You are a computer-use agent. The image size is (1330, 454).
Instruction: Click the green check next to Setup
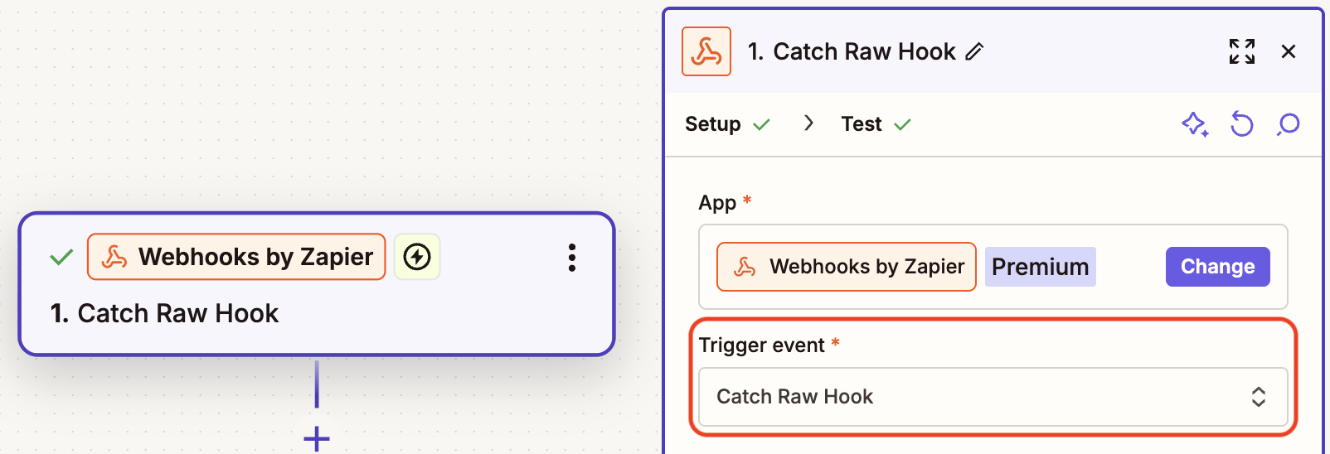[762, 124]
